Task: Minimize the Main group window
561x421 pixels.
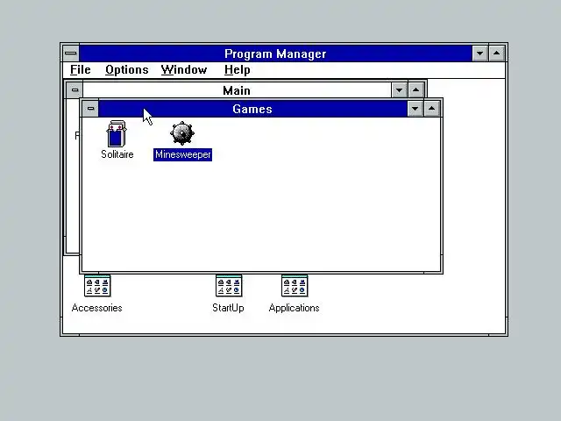Action: click(399, 89)
